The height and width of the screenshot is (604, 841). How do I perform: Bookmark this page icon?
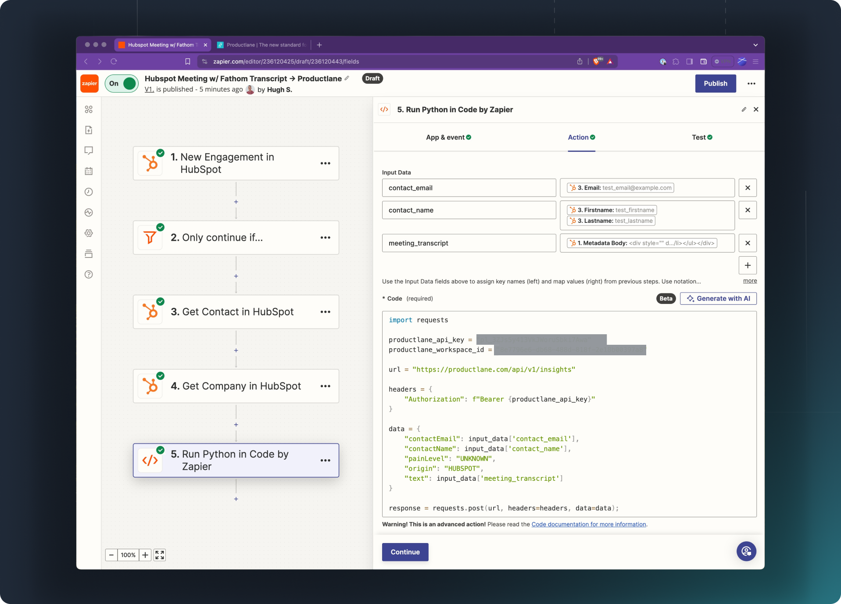pos(188,61)
